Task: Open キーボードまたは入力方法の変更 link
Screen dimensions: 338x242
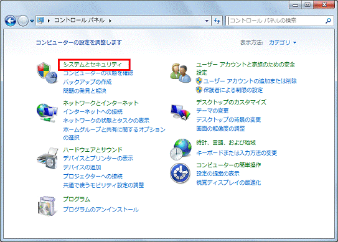Action: tap(237, 153)
